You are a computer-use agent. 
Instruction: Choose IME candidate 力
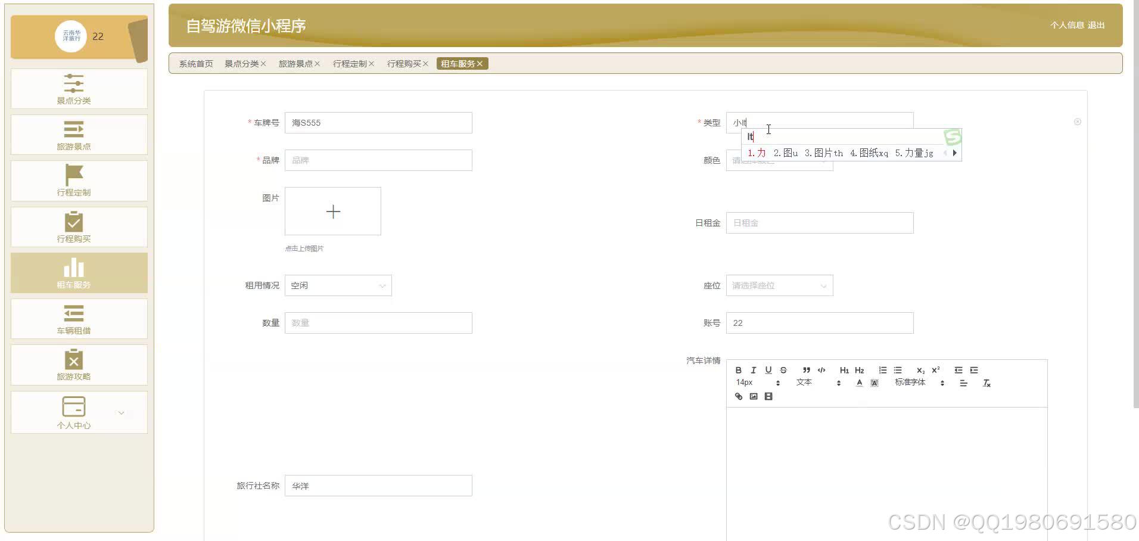pyautogui.click(x=757, y=153)
